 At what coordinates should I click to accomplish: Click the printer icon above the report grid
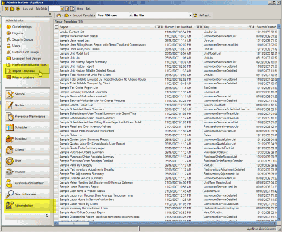[x=59, y=15]
